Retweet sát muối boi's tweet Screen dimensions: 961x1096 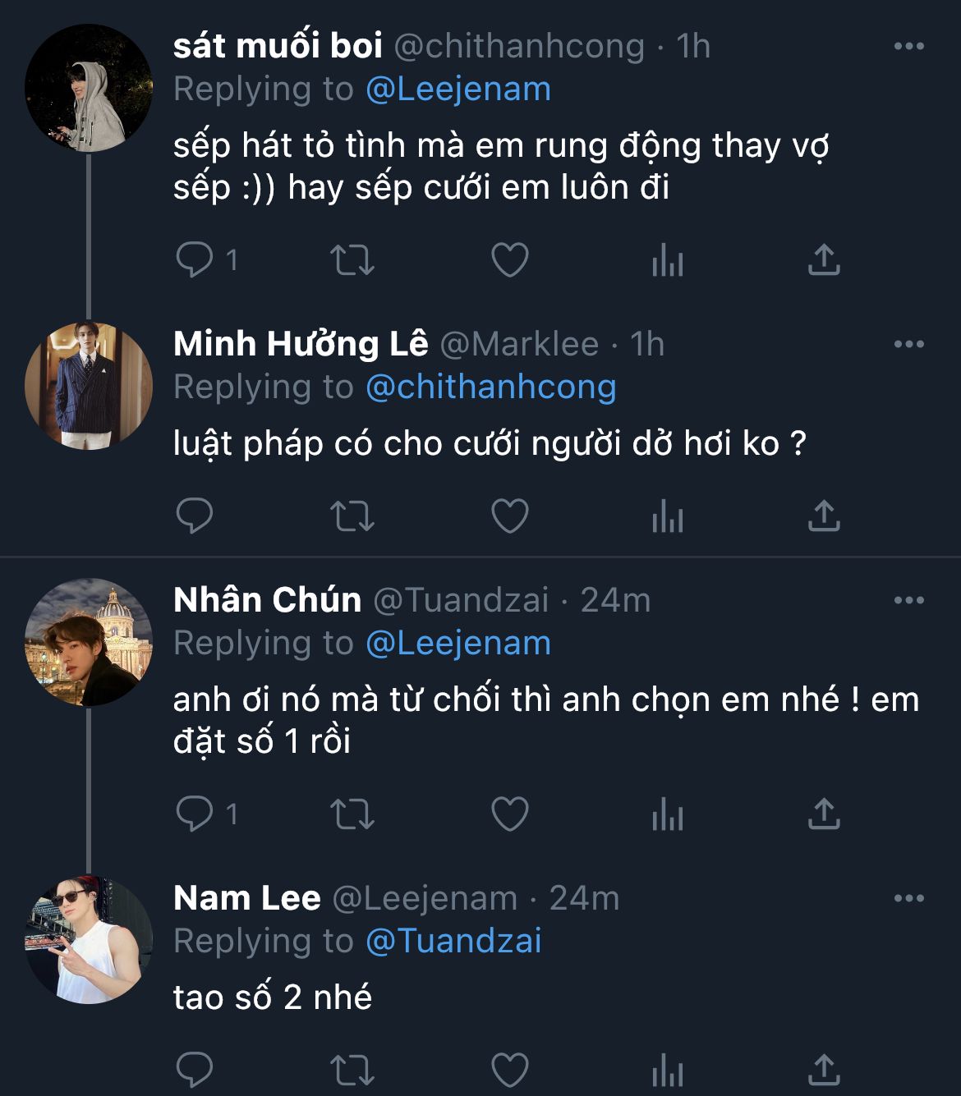tap(352, 260)
